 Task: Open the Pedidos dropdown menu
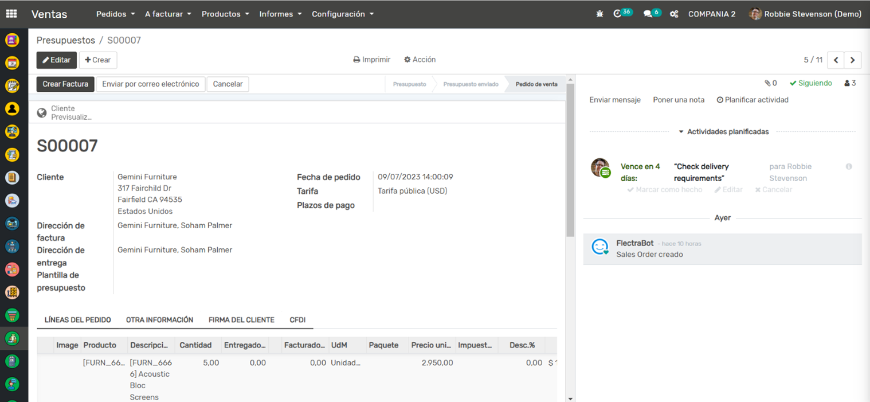click(x=115, y=14)
